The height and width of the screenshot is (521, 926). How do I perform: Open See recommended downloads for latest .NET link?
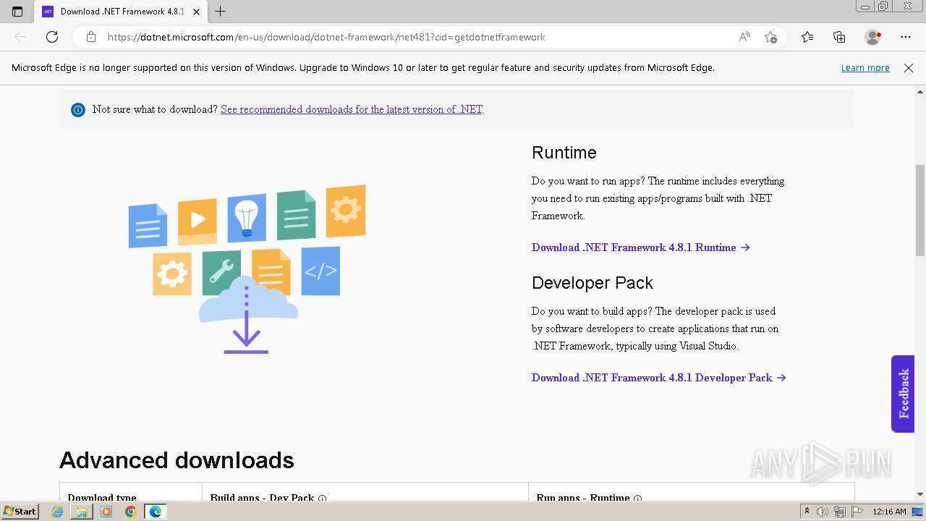[x=352, y=109]
